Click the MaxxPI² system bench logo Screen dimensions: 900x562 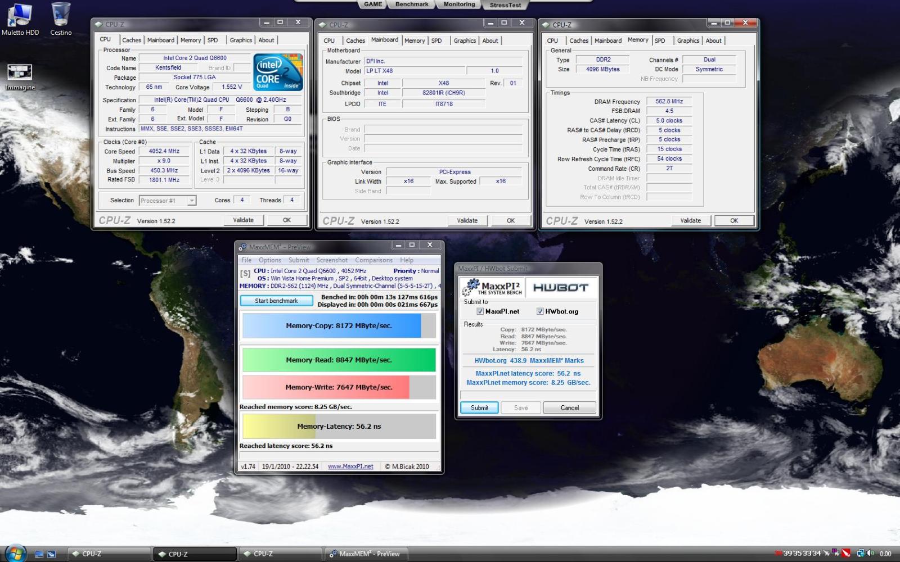(493, 287)
